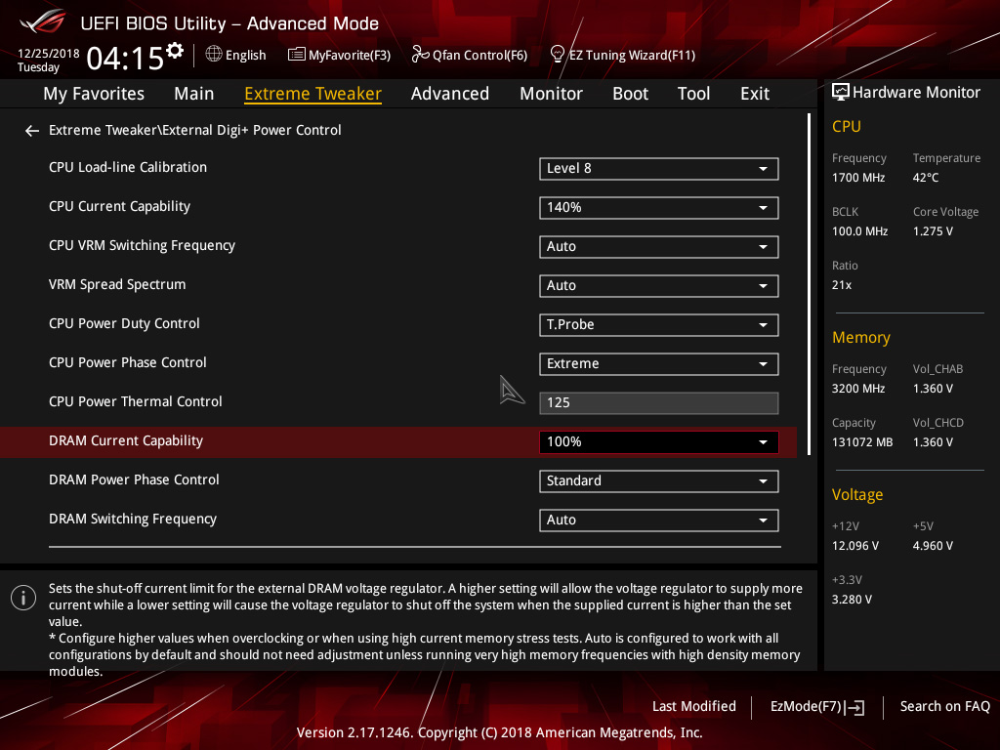This screenshot has height=750, width=1000.
Task: Click Memory heading in Hardware Monitor
Action: pyautogui.click(x=861, y=337)
